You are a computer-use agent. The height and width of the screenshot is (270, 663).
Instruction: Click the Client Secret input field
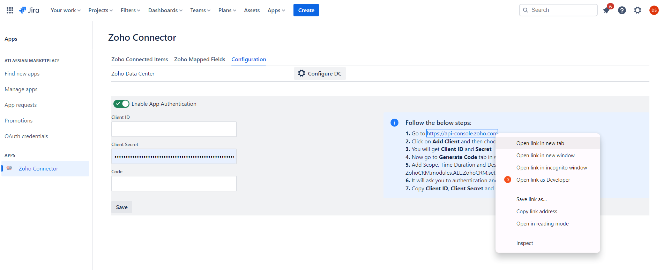[x=174, y=156]
